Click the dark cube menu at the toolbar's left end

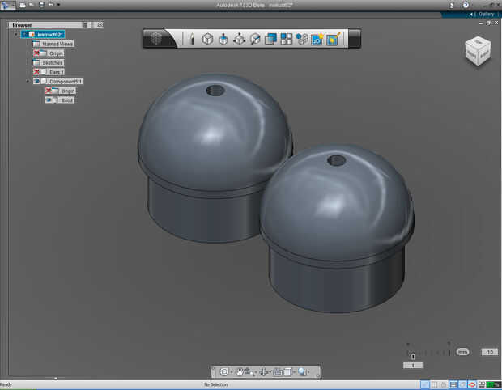pyautogui.click(x=156, y=38)
